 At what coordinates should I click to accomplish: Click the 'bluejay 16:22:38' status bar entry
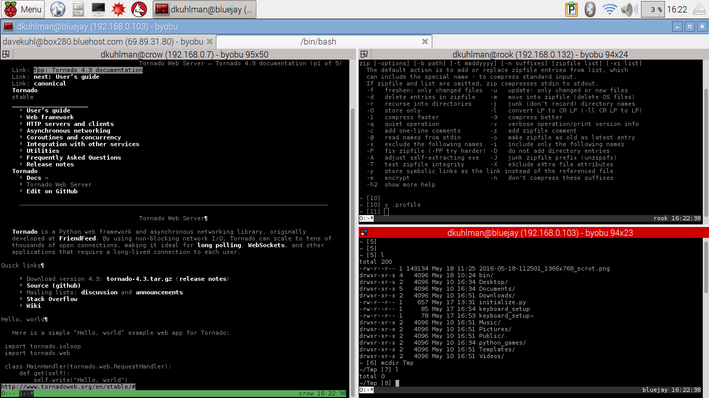pos(672,390)
